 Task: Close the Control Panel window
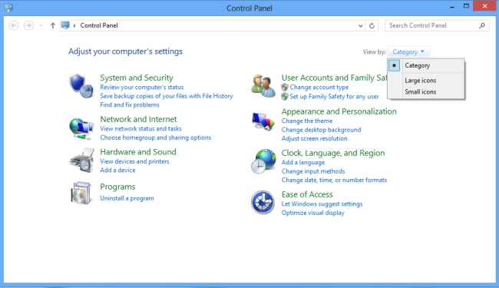pos(484,6)
